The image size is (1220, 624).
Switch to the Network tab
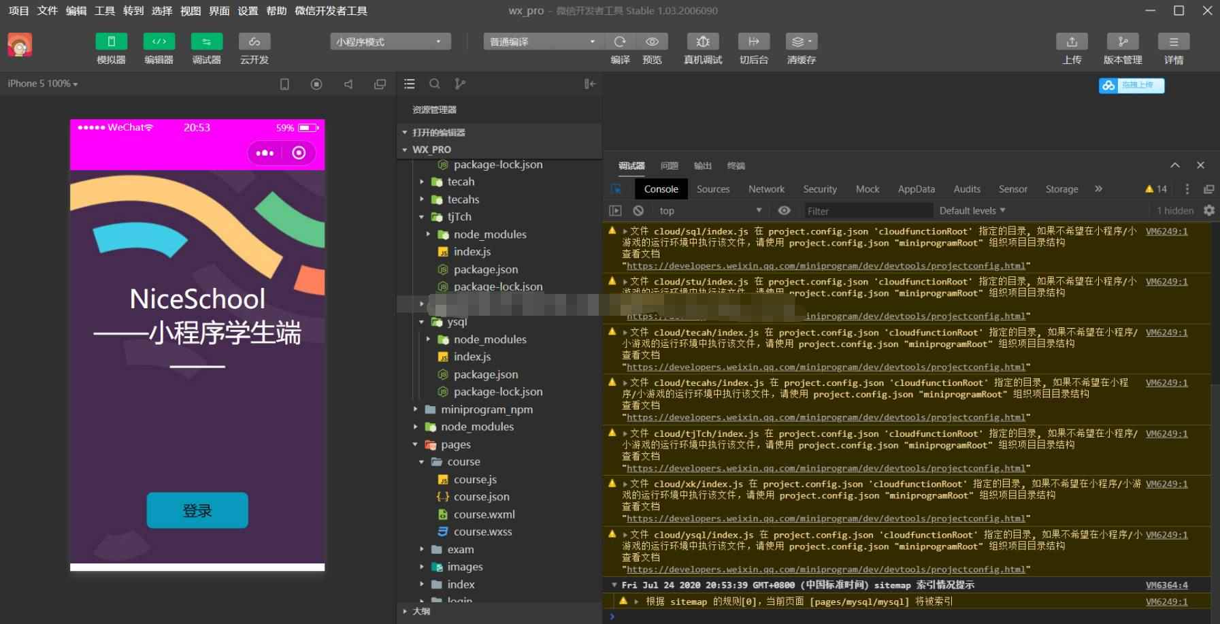click(x=766, y=189)
